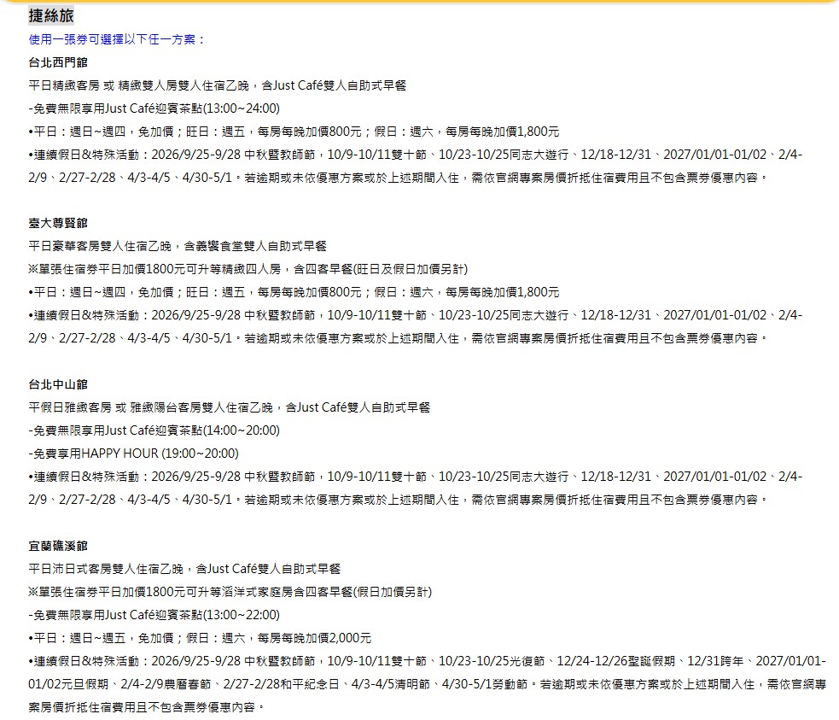The image size is (839, 720).
Task: Click the line 平日沛日式客房雙人住宿乙晚
Action: click(x=184, y=569)
